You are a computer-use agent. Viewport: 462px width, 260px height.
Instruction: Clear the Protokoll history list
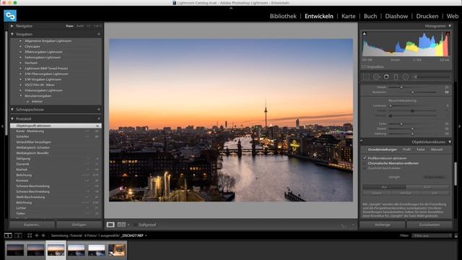[99, 118]
